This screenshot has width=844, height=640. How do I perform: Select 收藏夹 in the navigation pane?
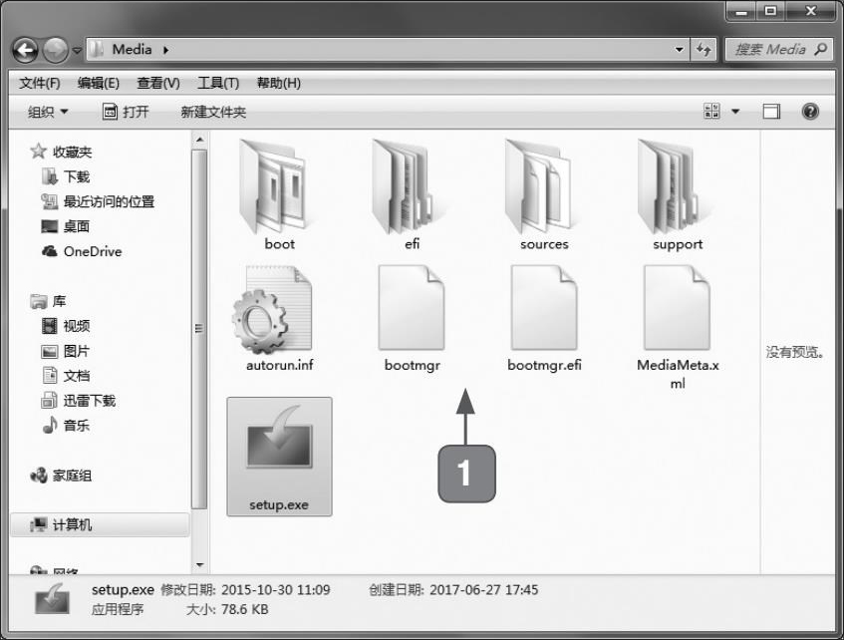pos(61,152)
